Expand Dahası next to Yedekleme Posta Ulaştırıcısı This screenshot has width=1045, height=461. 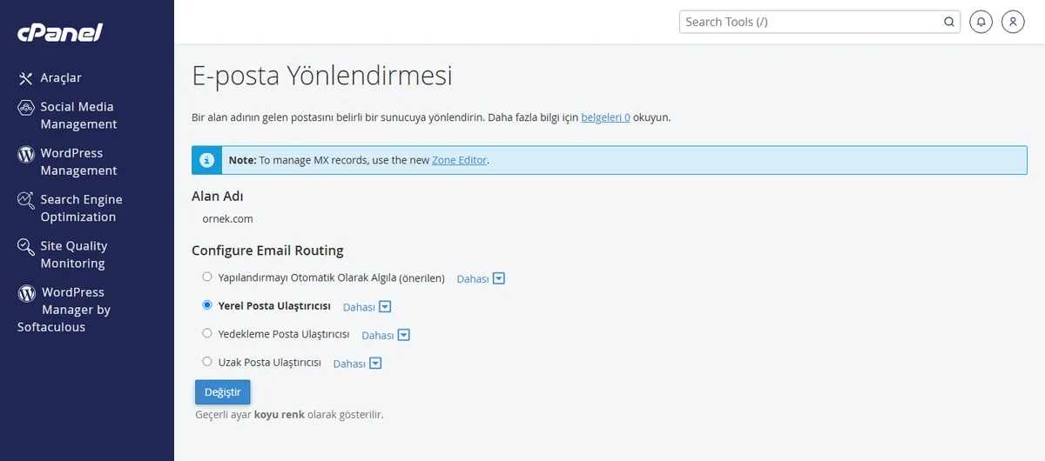click(x=386, y=335)
